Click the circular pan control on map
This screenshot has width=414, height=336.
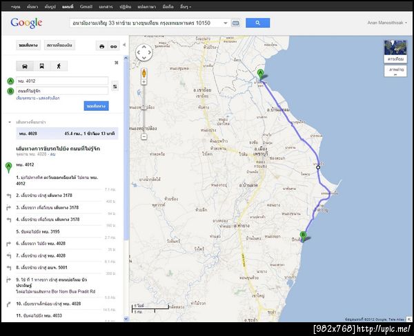click(144, 52)
